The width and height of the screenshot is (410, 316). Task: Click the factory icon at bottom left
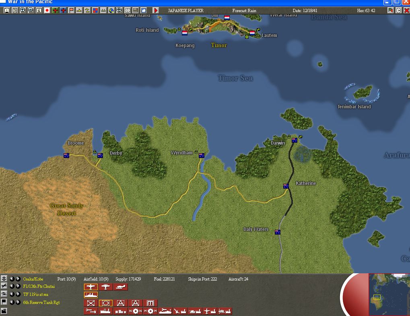(x=4, y=311)
